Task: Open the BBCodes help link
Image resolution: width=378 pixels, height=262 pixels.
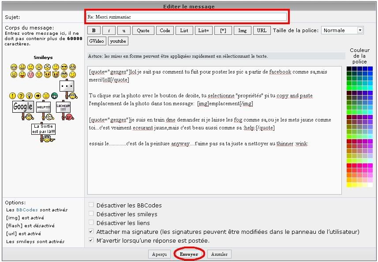Action: tap(24, 210)
